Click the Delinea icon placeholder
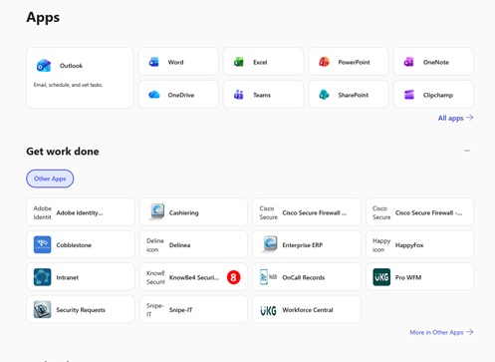Image resolution: width=495 pixels, height=362 pixels. point(155,245)
